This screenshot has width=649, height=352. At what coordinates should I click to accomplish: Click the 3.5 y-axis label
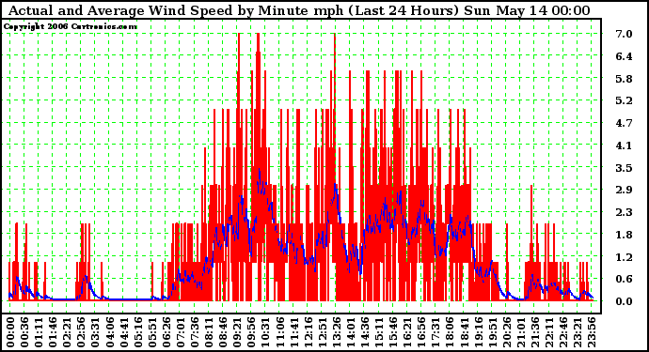(624, 168)
